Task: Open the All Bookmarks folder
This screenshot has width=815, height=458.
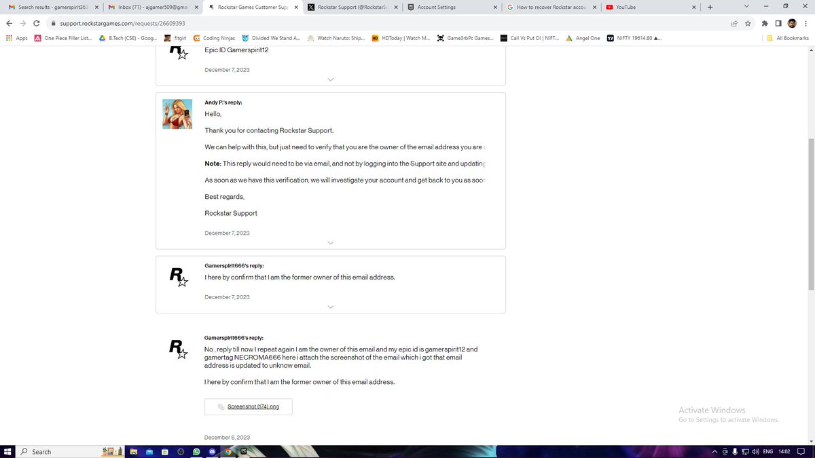Action: [x=788, y=38]
